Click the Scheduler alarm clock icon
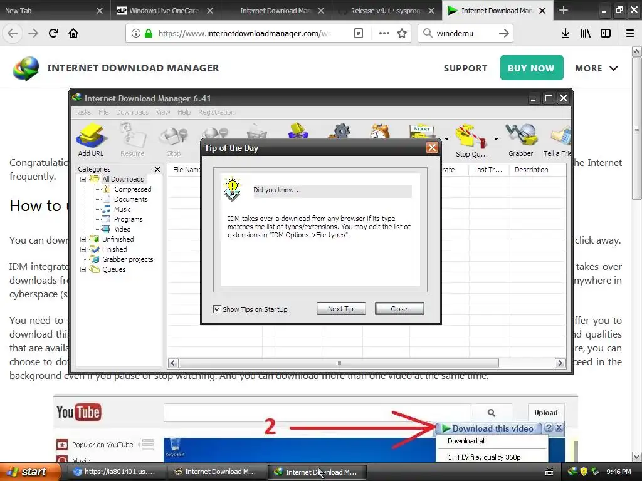 pos(380,131)
